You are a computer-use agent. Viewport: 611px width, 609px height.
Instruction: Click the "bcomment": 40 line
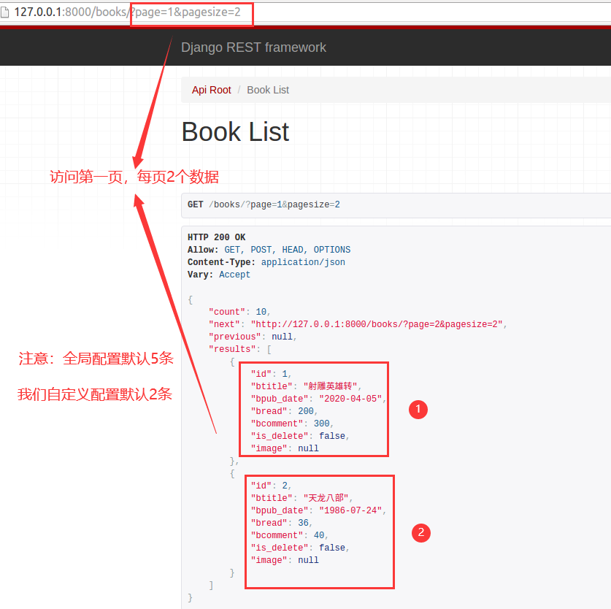point(290,536)
